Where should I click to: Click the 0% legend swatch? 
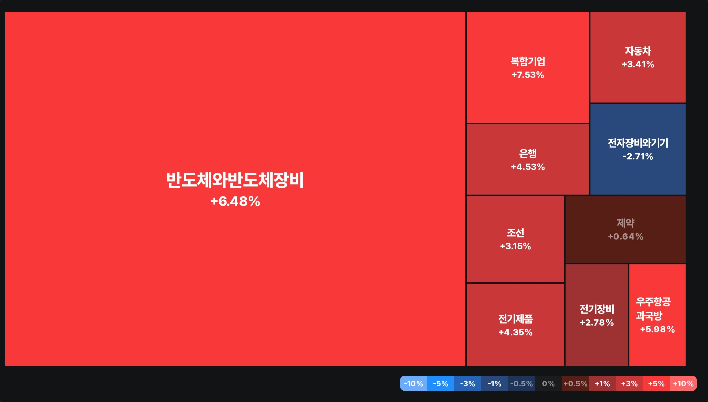[x=548, y=383]
